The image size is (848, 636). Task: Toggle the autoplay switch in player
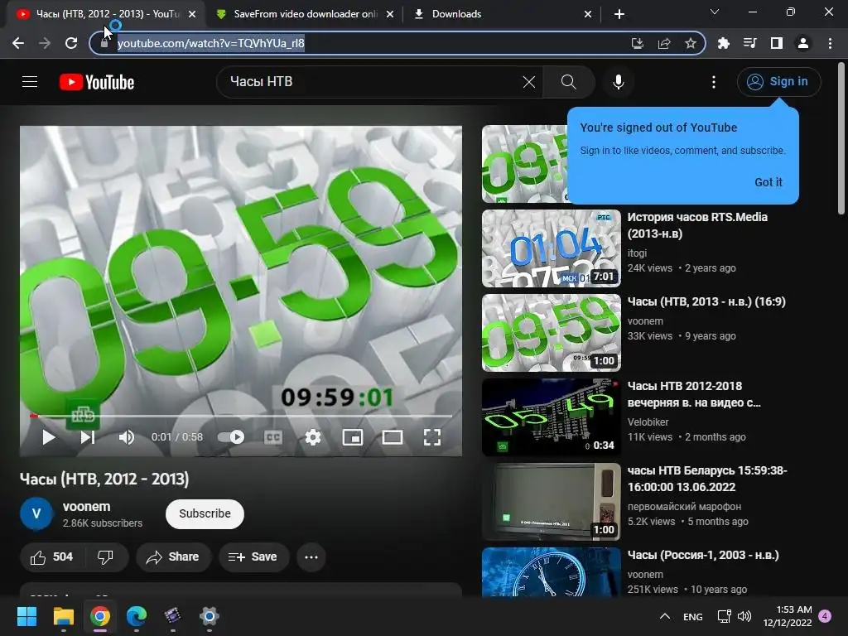pos(231,437)
